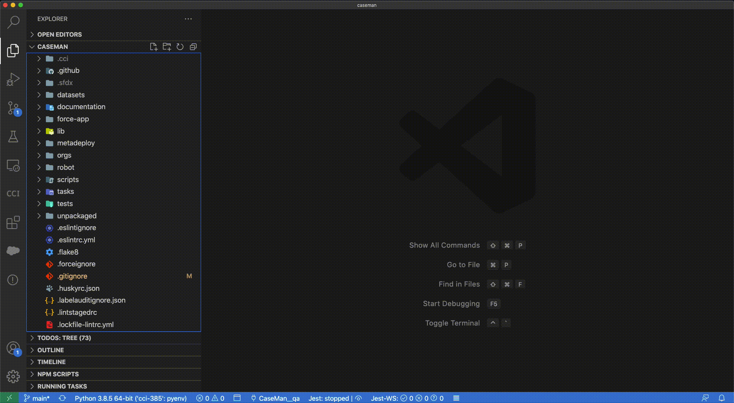Click the CaseMan_qa org status item
734x403 pixels.
pos(275,398)
